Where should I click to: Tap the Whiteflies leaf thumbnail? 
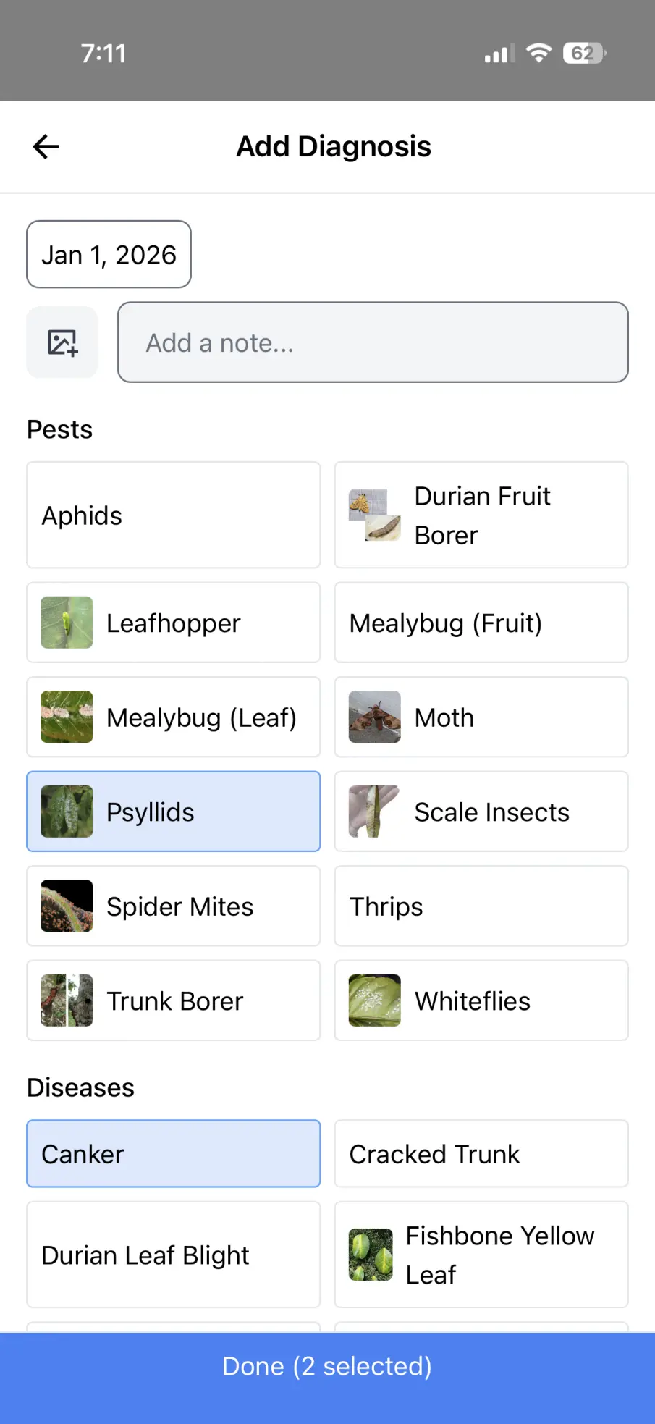point(374,1000)
